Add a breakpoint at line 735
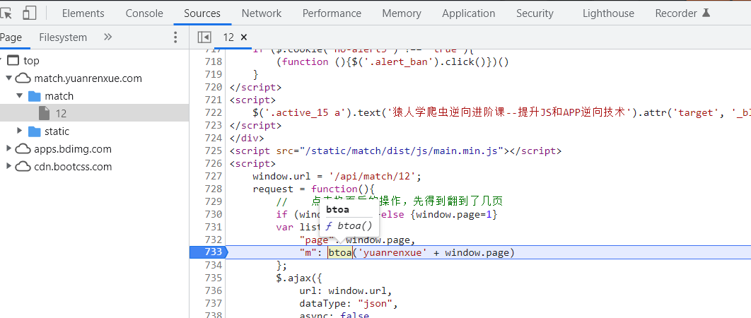The image size is (751, 318). (213, 278)
